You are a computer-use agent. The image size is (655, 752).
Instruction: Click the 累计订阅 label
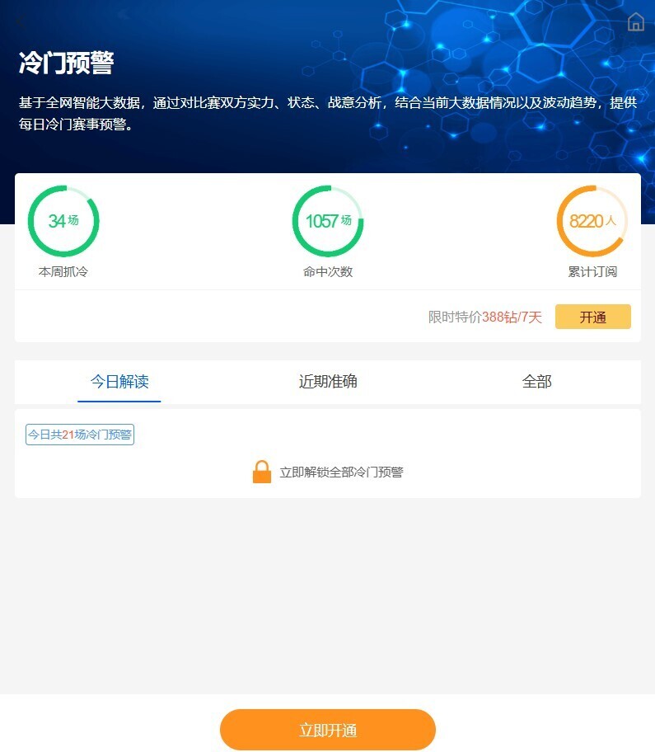592,271
